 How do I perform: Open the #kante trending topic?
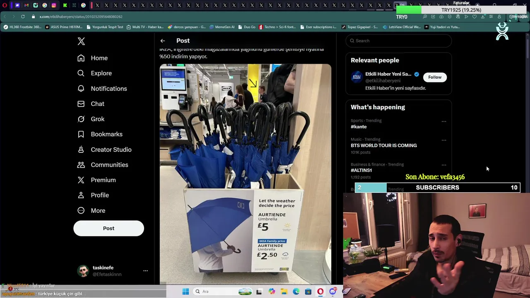pos(359,127)
